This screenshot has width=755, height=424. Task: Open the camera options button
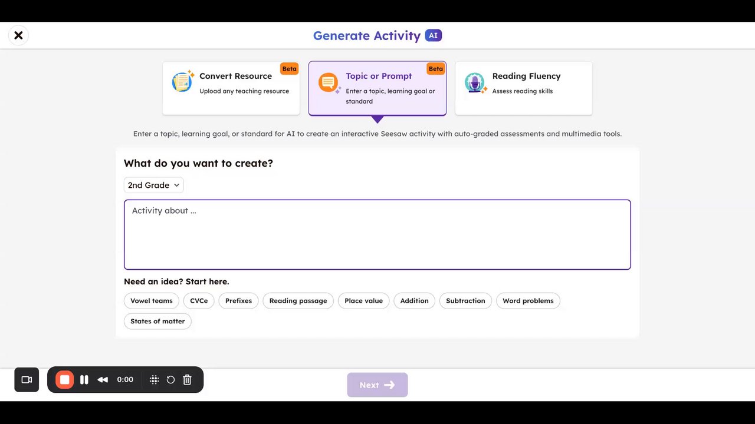click(27, 380)
